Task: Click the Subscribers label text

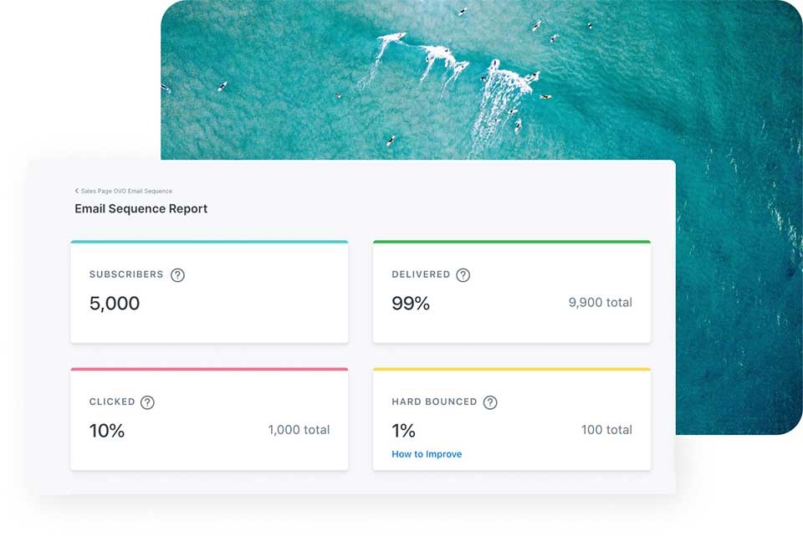Action: pos(126,274)
